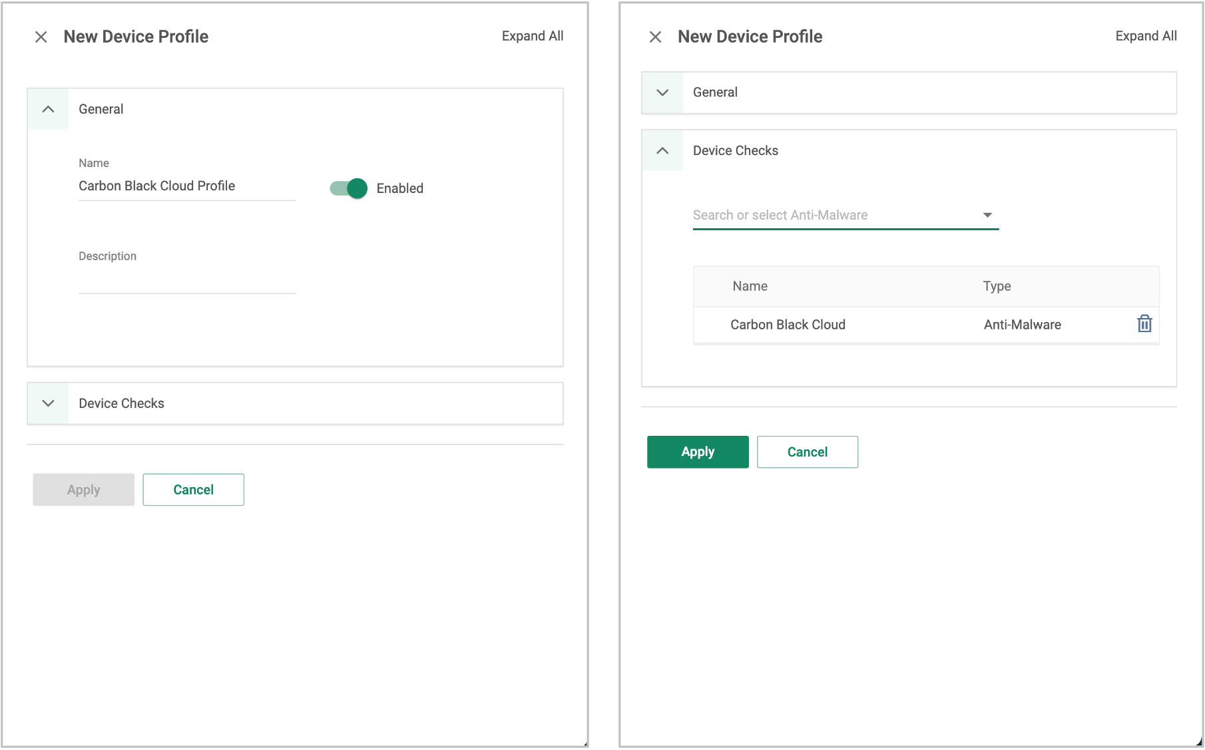Screen dimensions: 1205x750
Task: Focus the Description input field
Action: click(x=187, y=281)
